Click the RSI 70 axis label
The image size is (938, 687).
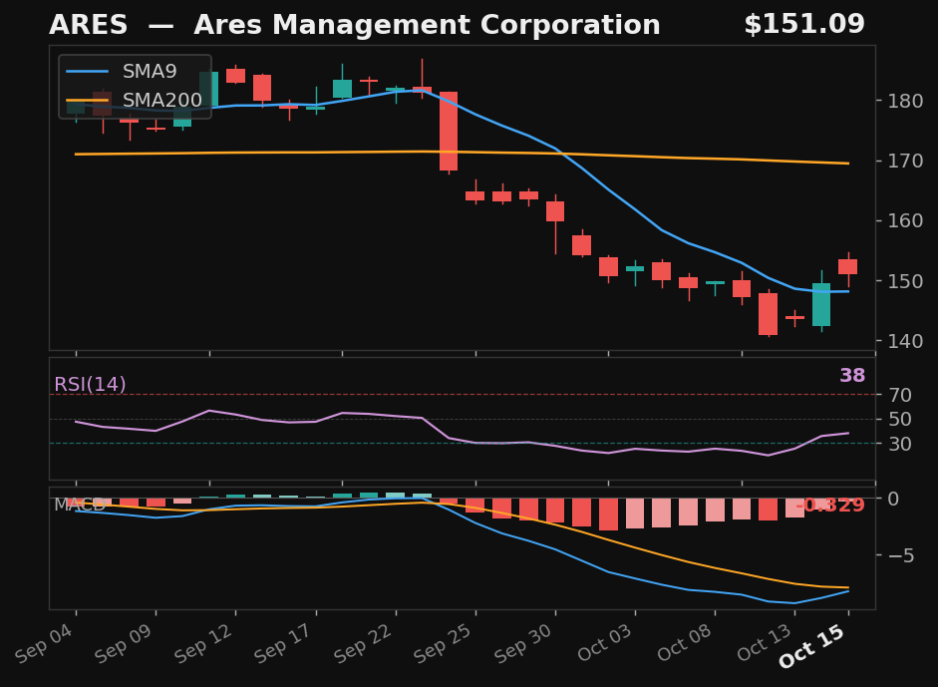coord(899,395)
